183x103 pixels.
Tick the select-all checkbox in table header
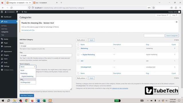pos(78,45)
